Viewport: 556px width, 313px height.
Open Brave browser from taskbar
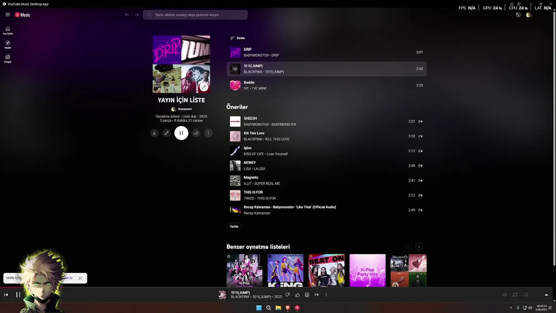(x=288, y=308)
